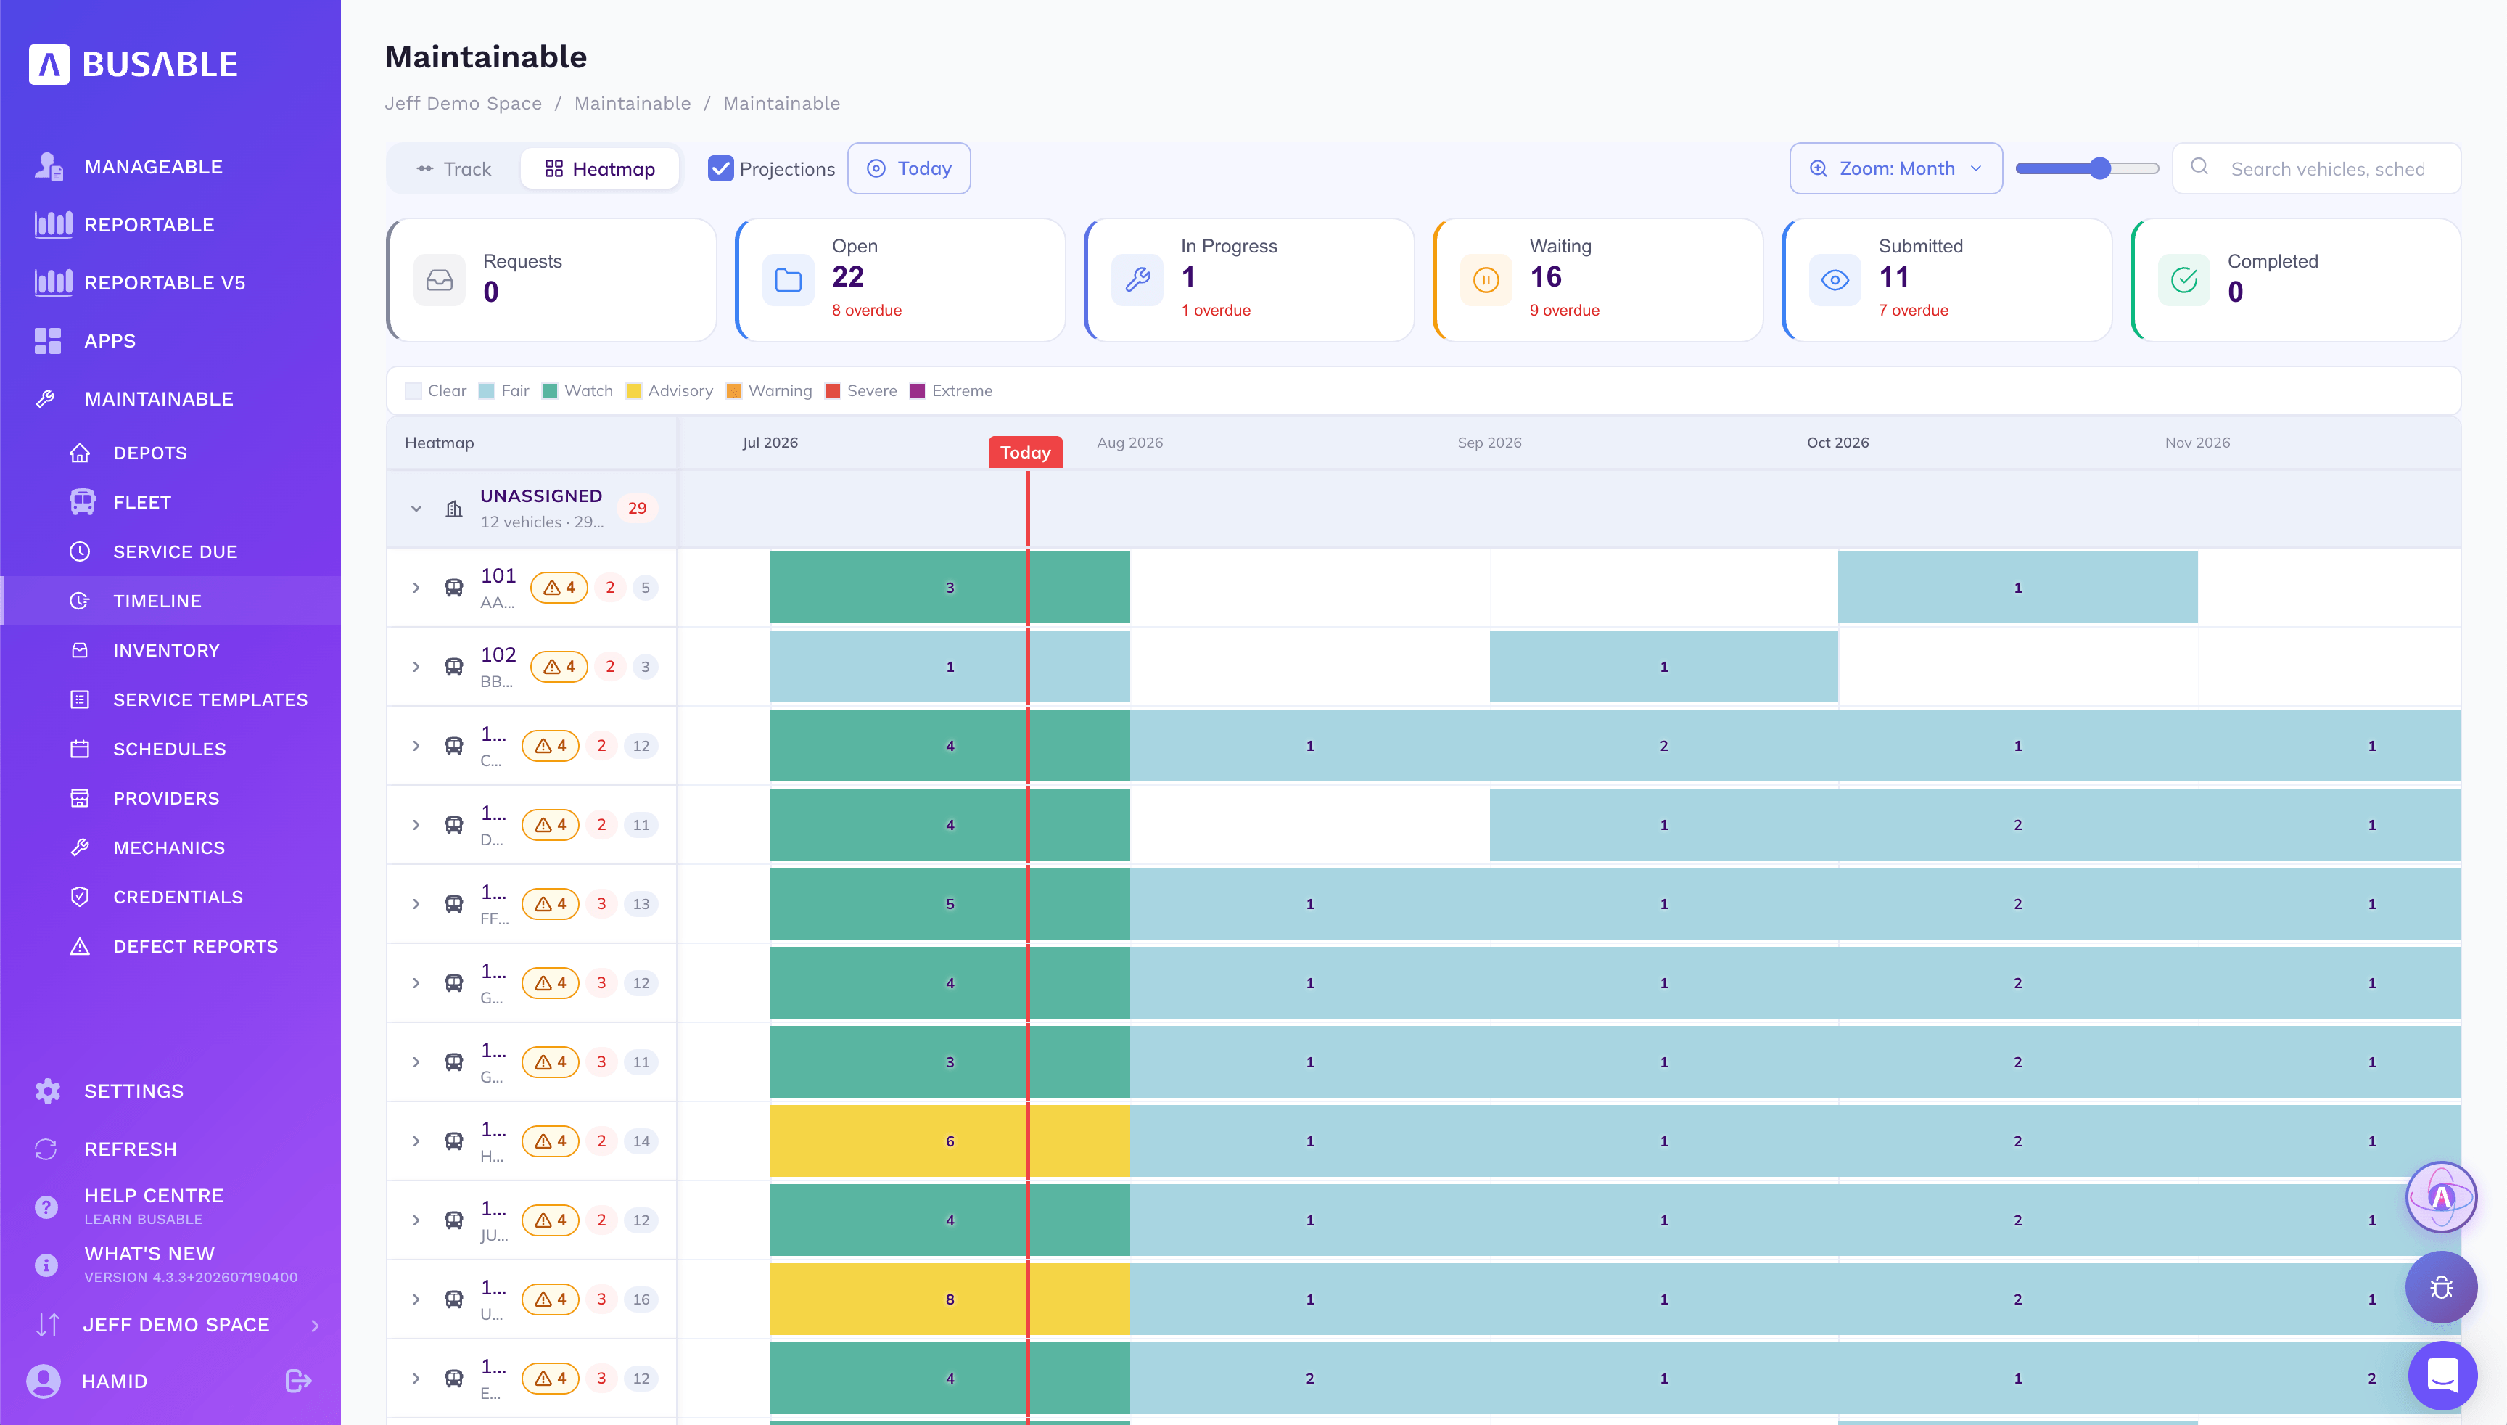Toggle the Projections checkbox
The height and width of the screenshot is (1425, 2507).
point(721,168)
